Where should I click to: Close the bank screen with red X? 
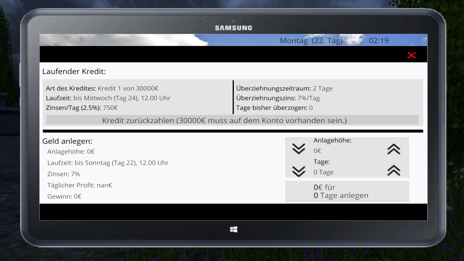click(x=412, y=55)
